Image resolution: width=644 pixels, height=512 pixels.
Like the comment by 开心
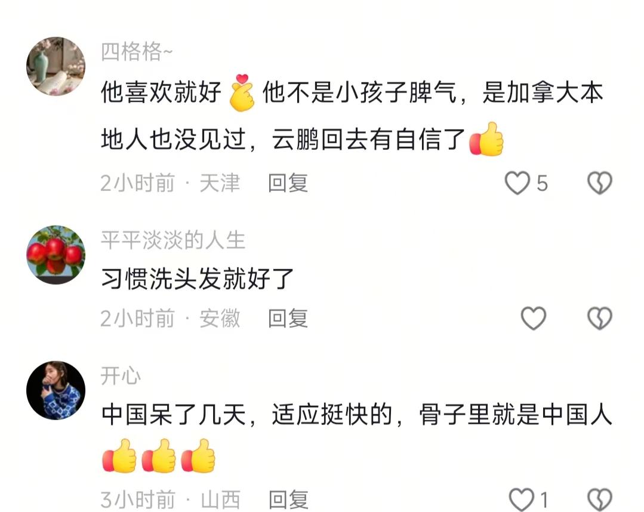pyautogui.click(x=521, y=499)
